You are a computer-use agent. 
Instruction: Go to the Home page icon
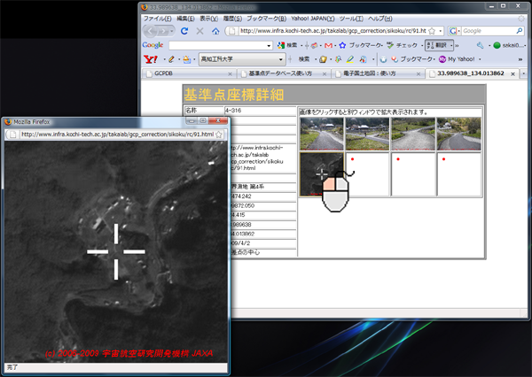coord(215,31)
